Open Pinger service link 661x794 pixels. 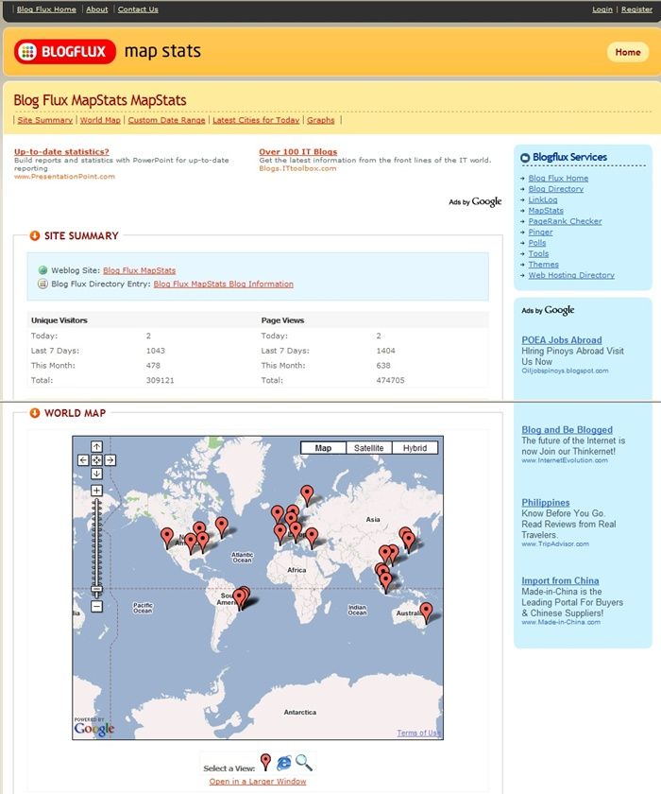(x=540, y=232)
